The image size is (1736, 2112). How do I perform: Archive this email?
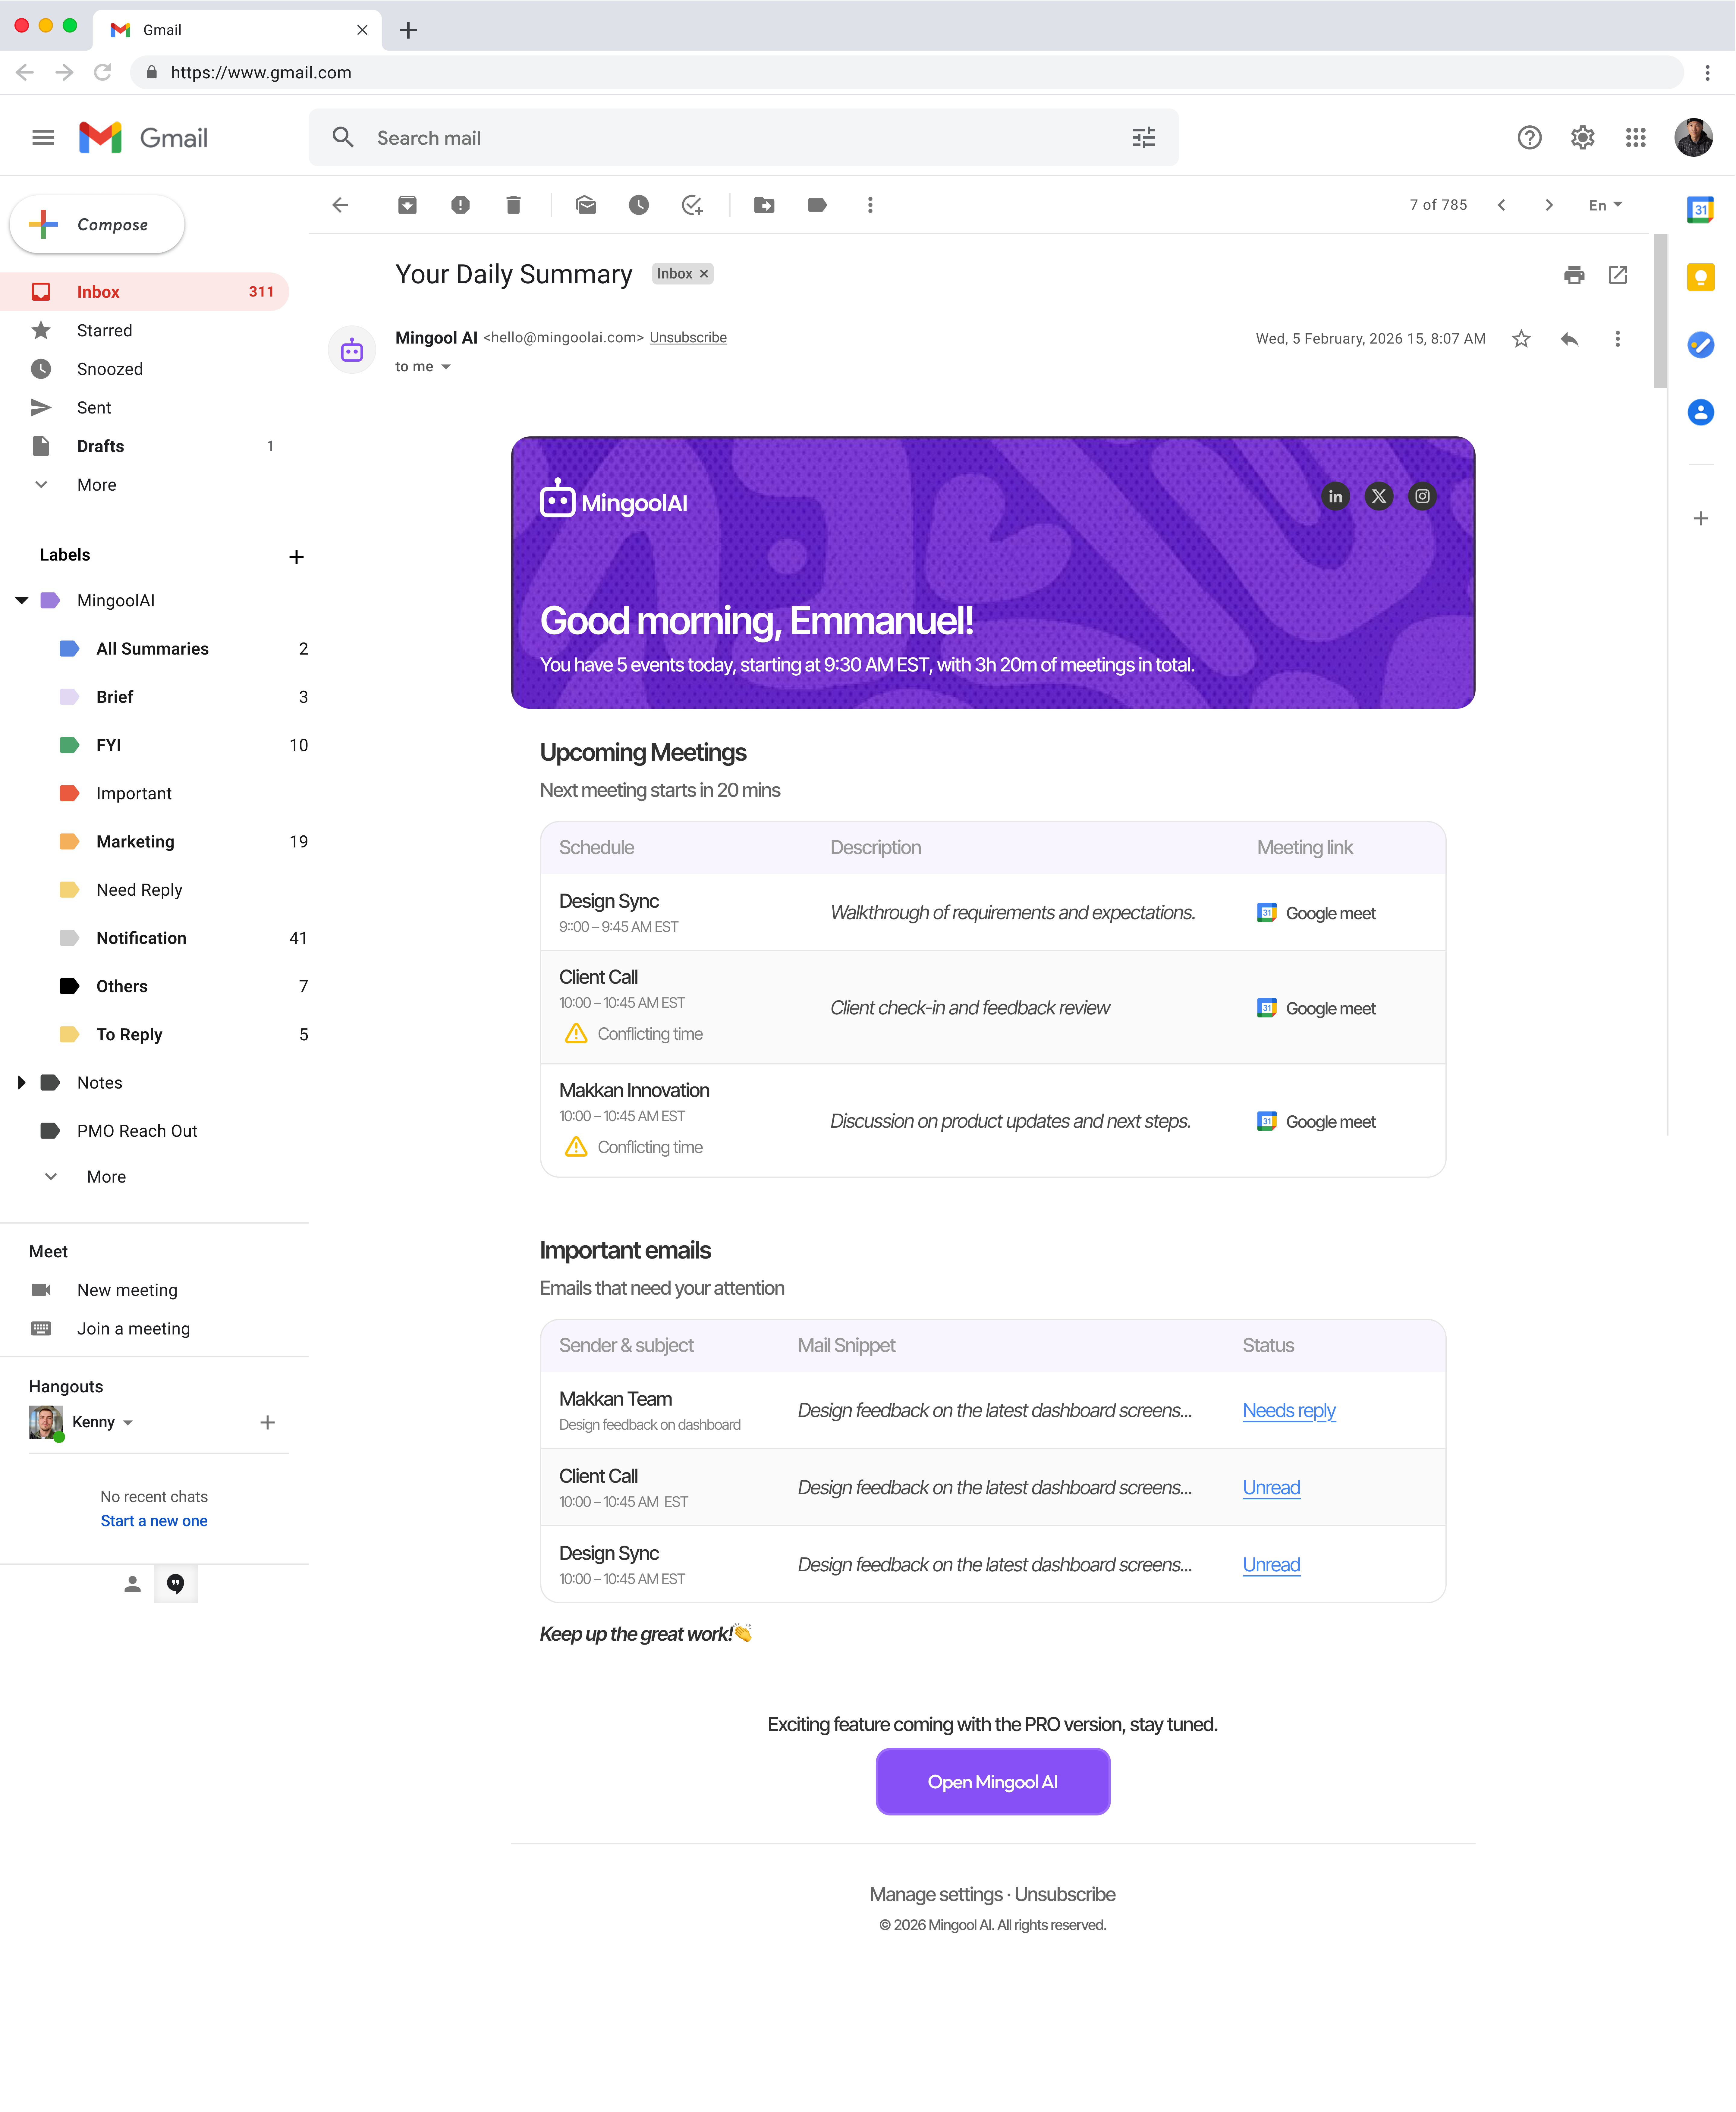(x=407, y=205)
